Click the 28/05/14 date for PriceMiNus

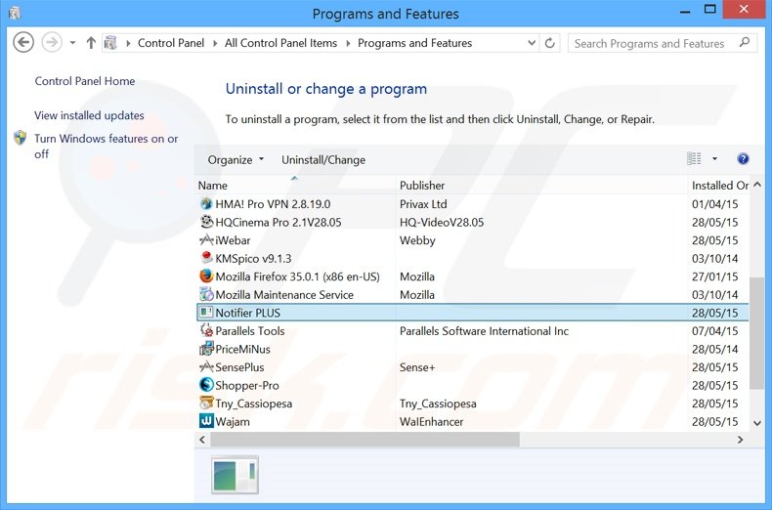715,350
